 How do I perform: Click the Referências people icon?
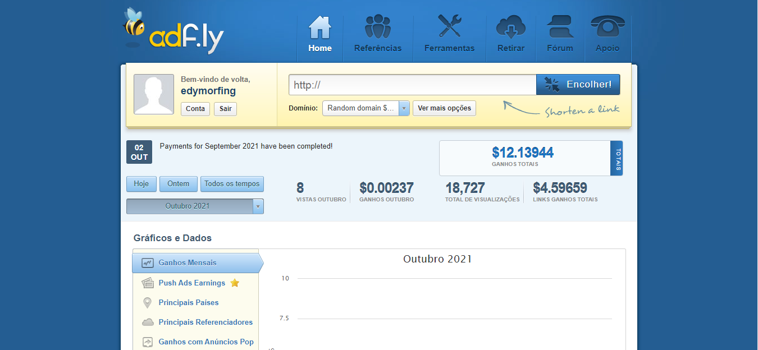[x=378, y=26]
